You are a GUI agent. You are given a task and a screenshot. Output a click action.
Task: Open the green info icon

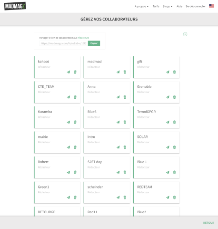click(185, 34)
